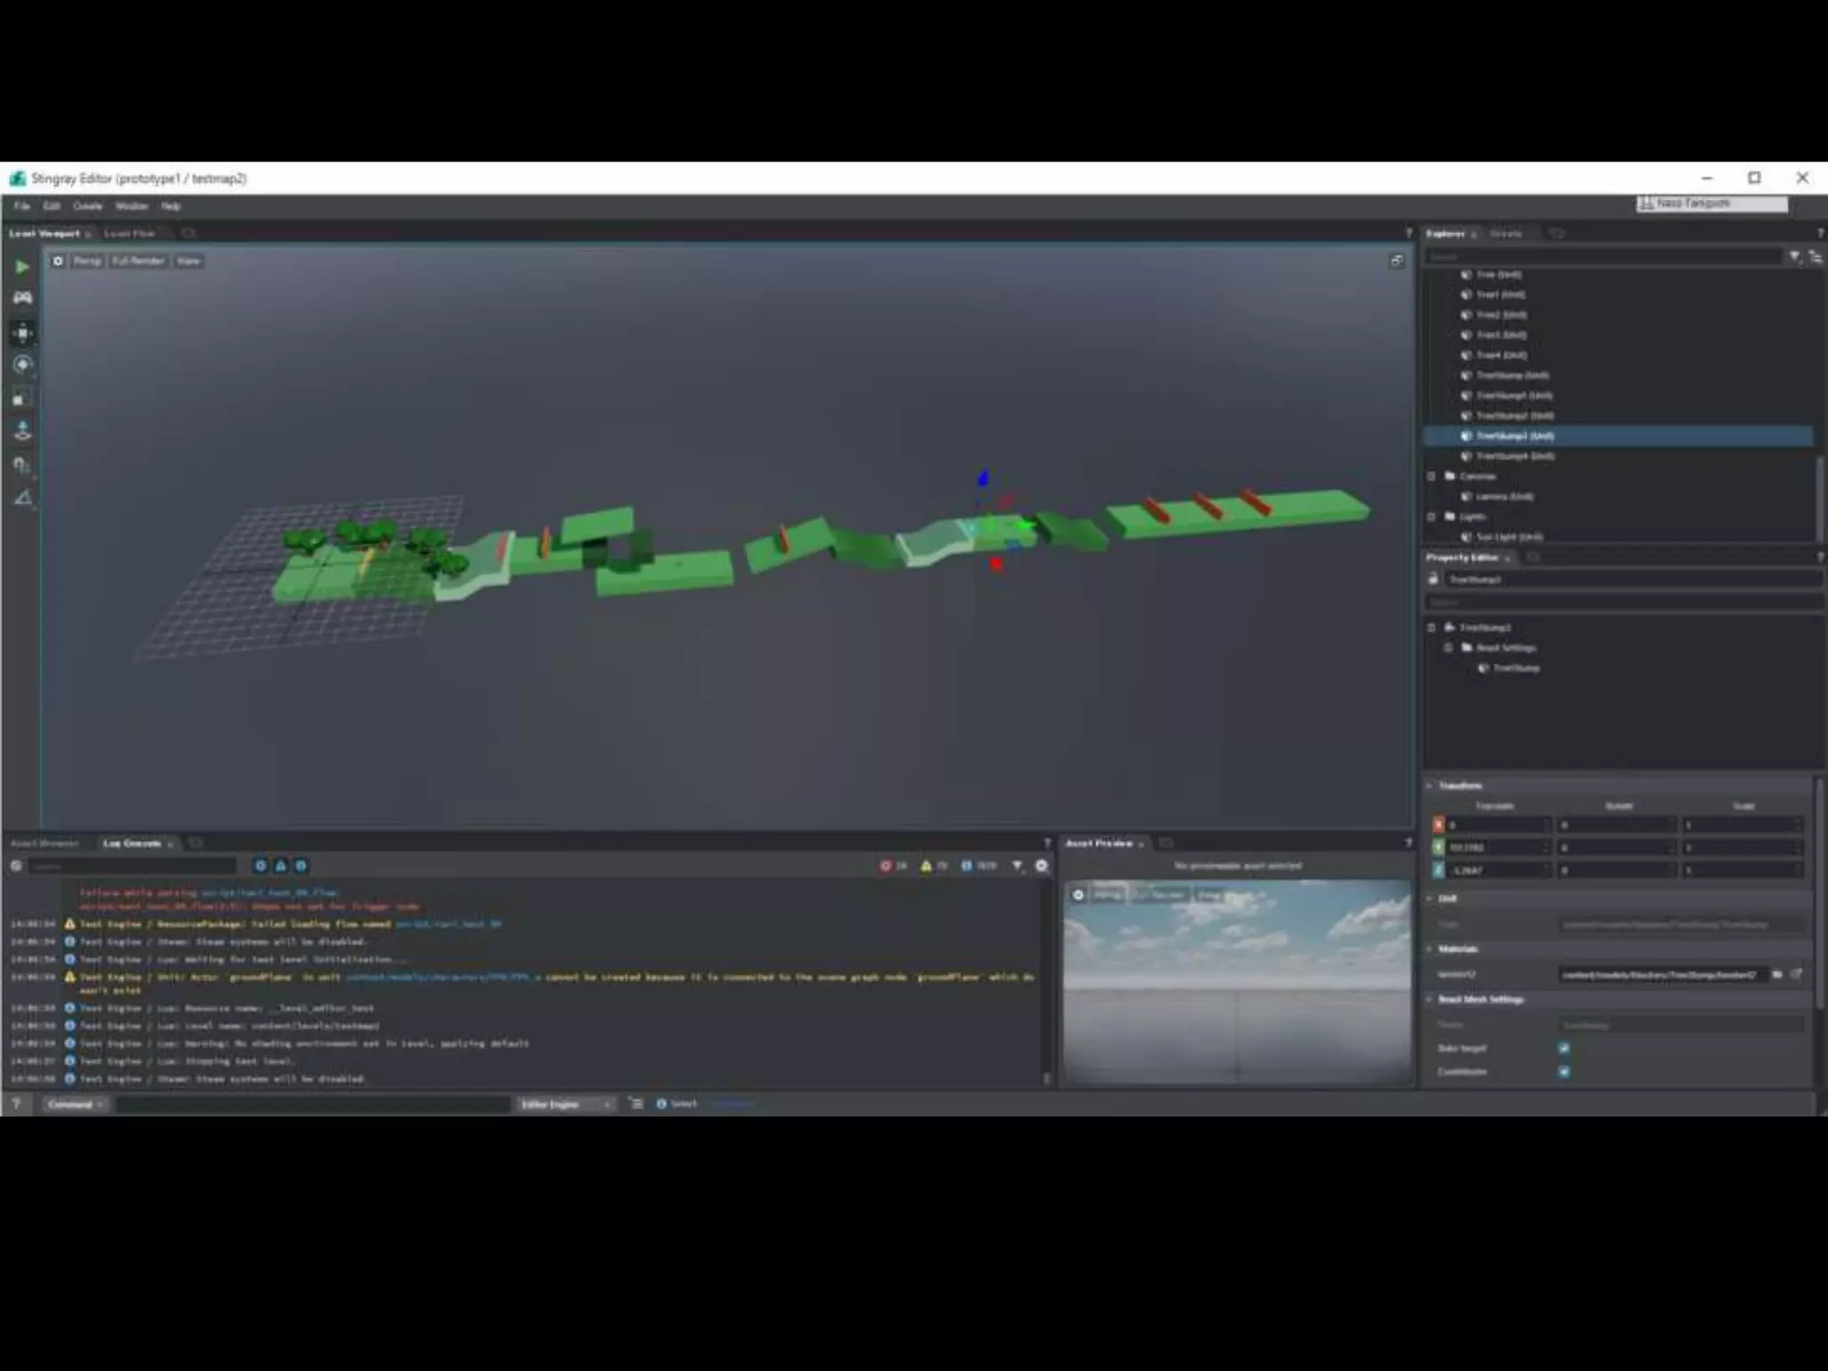Click the gamepad test level icon
Viewport: 1828px width, 1371px height.
click(x=22, y=297)
